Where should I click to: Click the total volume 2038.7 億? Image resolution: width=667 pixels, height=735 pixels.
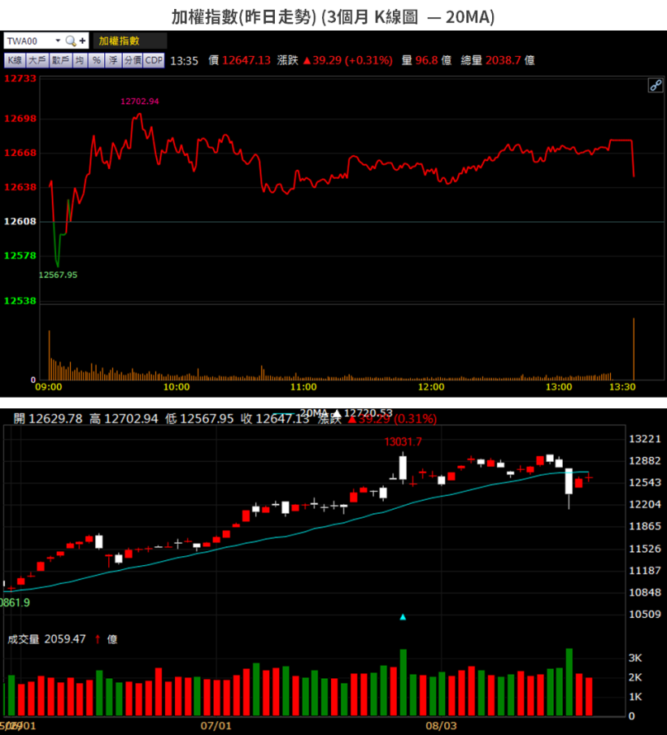(510, 60)
